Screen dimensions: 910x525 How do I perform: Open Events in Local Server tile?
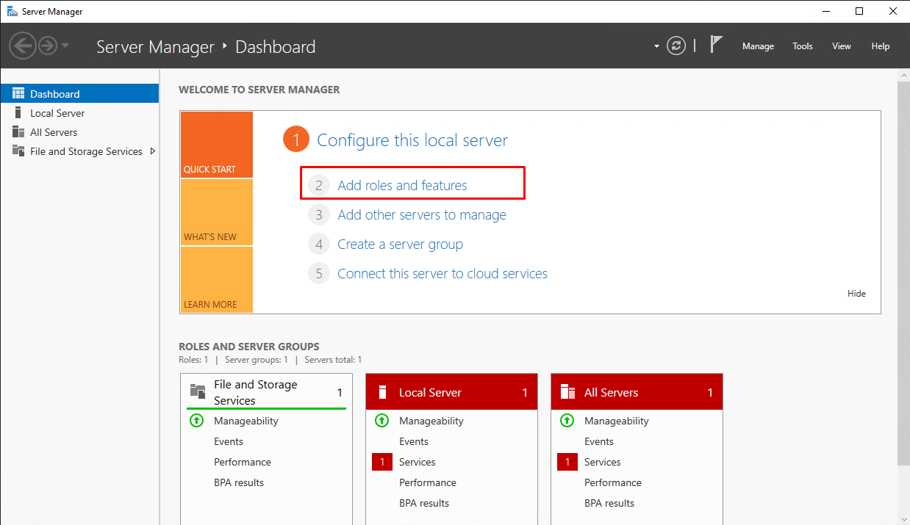point(413,441)
